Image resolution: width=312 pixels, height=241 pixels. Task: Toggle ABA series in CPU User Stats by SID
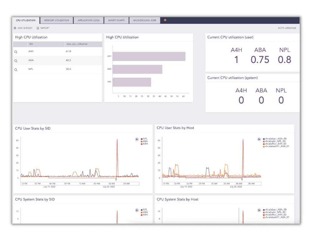[144, 141]
